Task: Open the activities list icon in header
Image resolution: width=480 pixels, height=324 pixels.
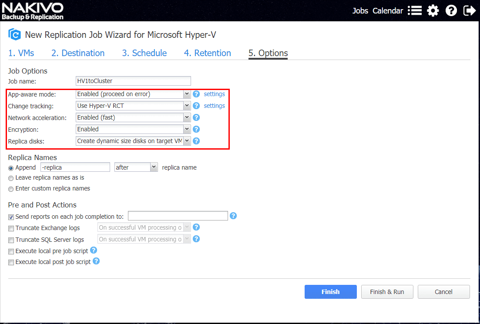Action: pos(415,10)
